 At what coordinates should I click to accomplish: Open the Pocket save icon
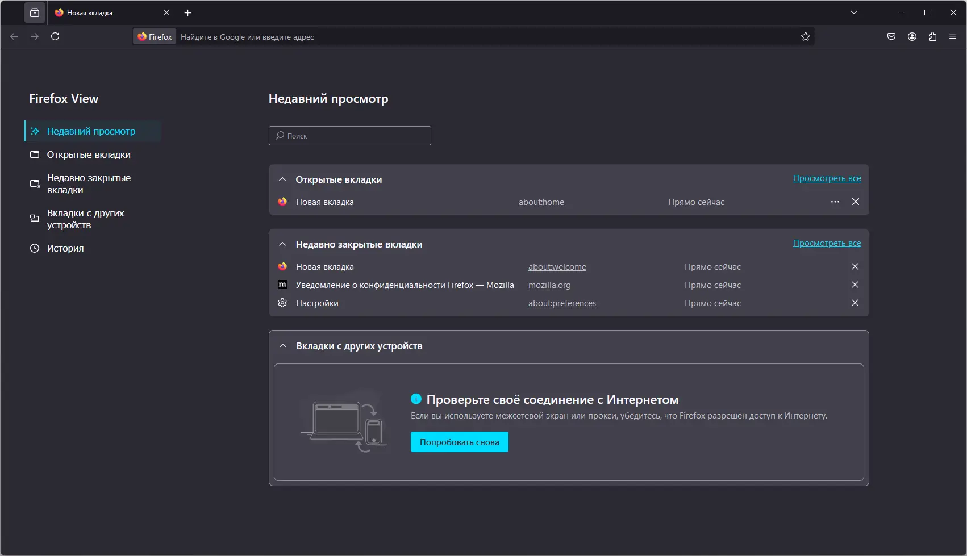(891, 36)
